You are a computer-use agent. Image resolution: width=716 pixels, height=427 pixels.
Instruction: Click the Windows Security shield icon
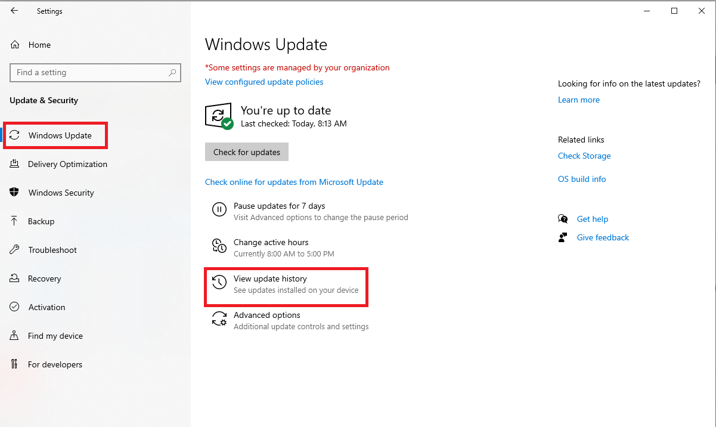[15, 193]
